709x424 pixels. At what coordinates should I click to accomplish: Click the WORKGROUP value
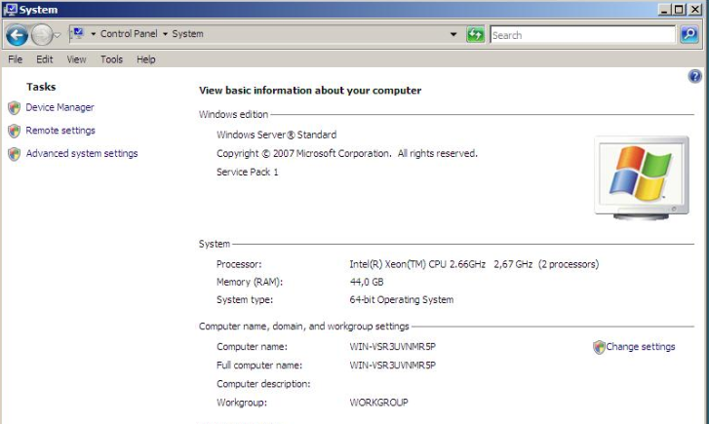pyautogui.click(x=378, y=403)
